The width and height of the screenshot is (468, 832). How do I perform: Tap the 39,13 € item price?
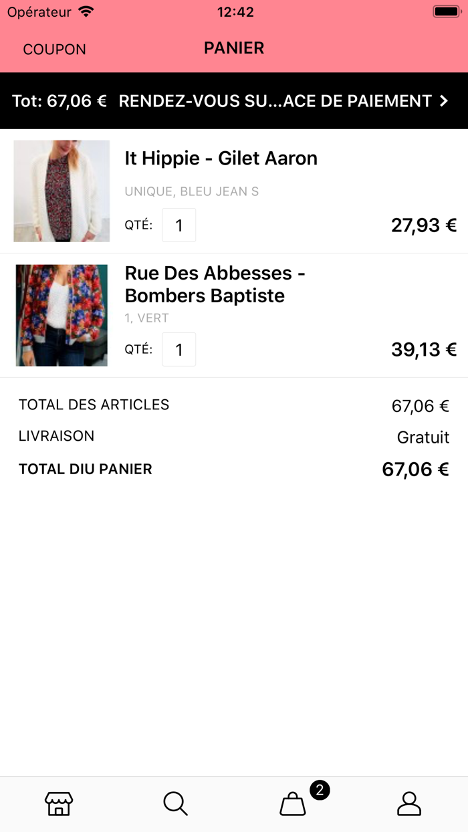[x=423, y=350]
